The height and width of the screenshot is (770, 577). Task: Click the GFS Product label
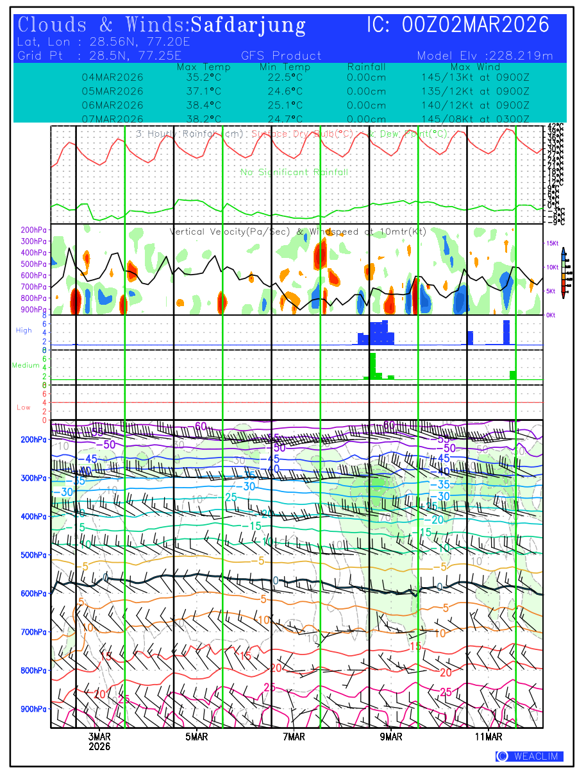(281, 56)
